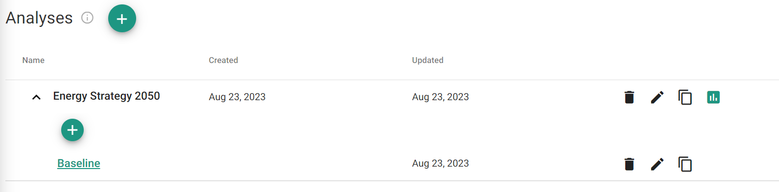Edit the Baseline scenario with pencil icon
Image resolution: width=779 pixels, height=192 pixels.
coord(657,164)
